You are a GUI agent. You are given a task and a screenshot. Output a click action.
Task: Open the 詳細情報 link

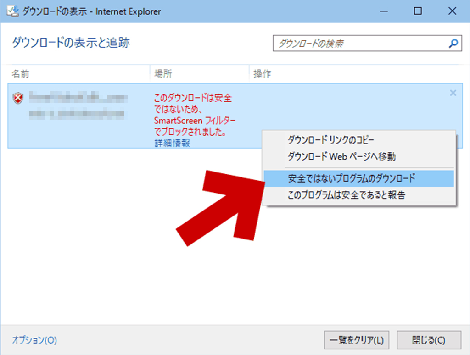[x=173, y=143]
